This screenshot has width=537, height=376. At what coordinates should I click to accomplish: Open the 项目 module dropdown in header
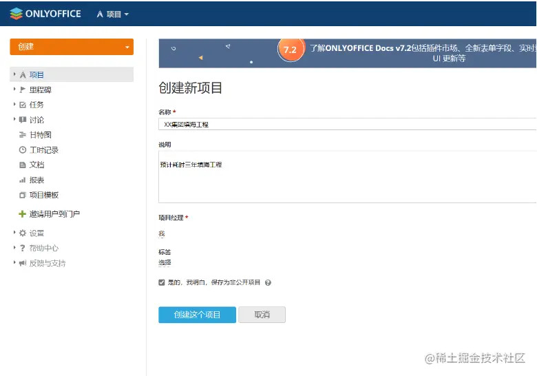tap(113, 14)
